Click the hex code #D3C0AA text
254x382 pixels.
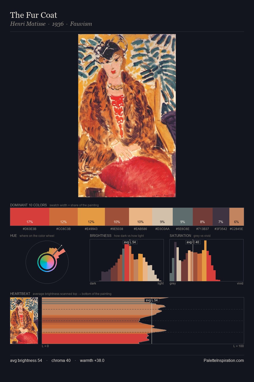coord(162,229)
